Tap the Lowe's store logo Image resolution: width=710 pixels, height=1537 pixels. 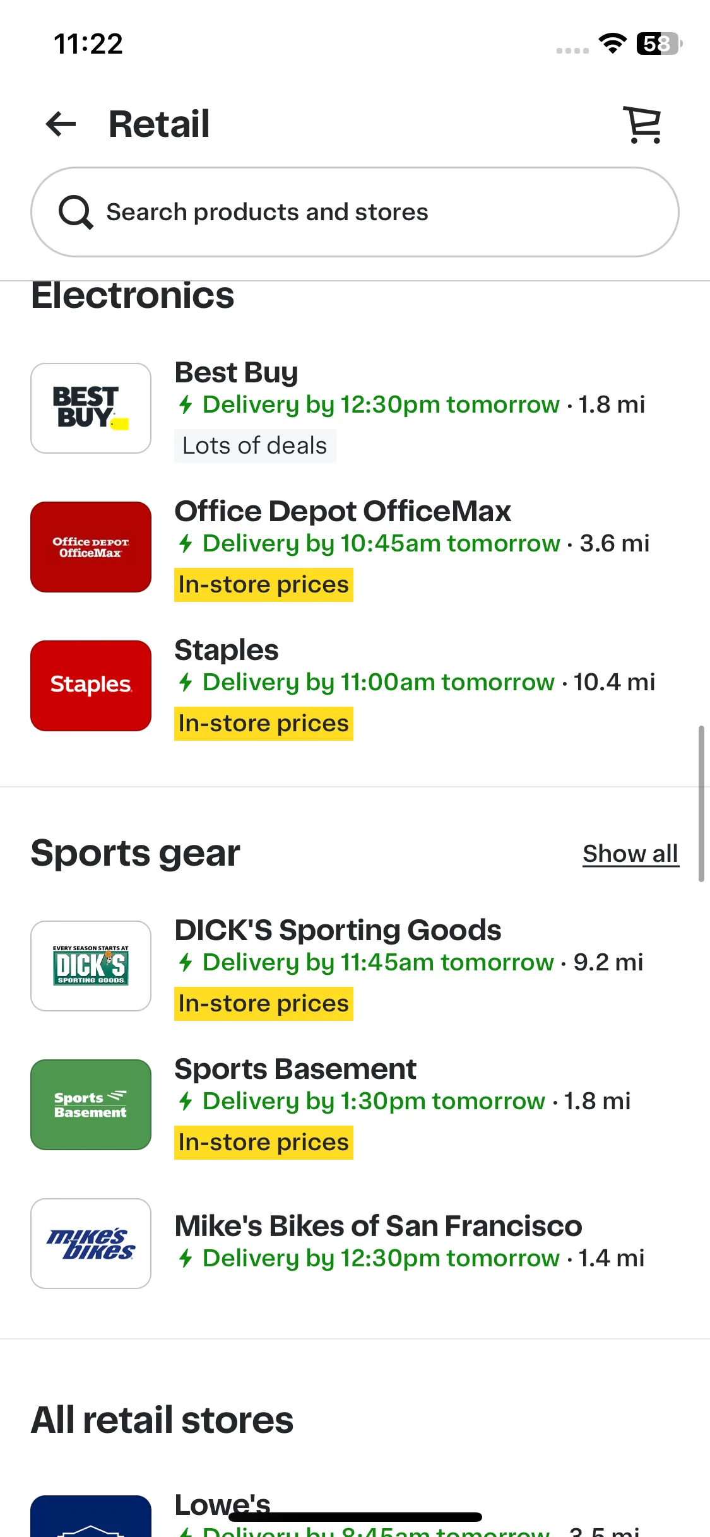(91, 1516)
